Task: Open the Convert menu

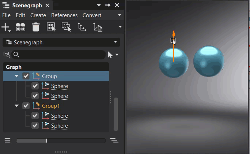Action: click(92, 15)
